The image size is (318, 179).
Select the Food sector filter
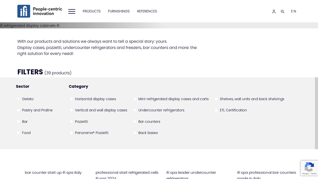[x=24, y=133]
